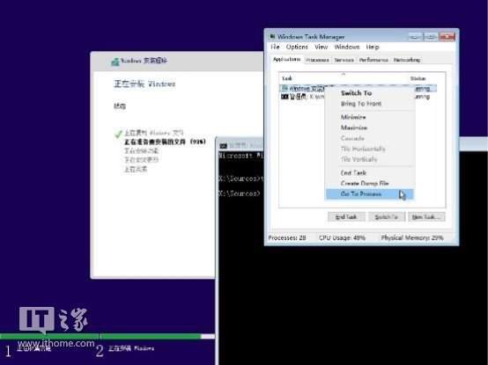The height and width of the screenshot is (365, 488).
Task: Click the green checkmark in Windows Setup
Action: pyautogui.click(x=118, y=134)
